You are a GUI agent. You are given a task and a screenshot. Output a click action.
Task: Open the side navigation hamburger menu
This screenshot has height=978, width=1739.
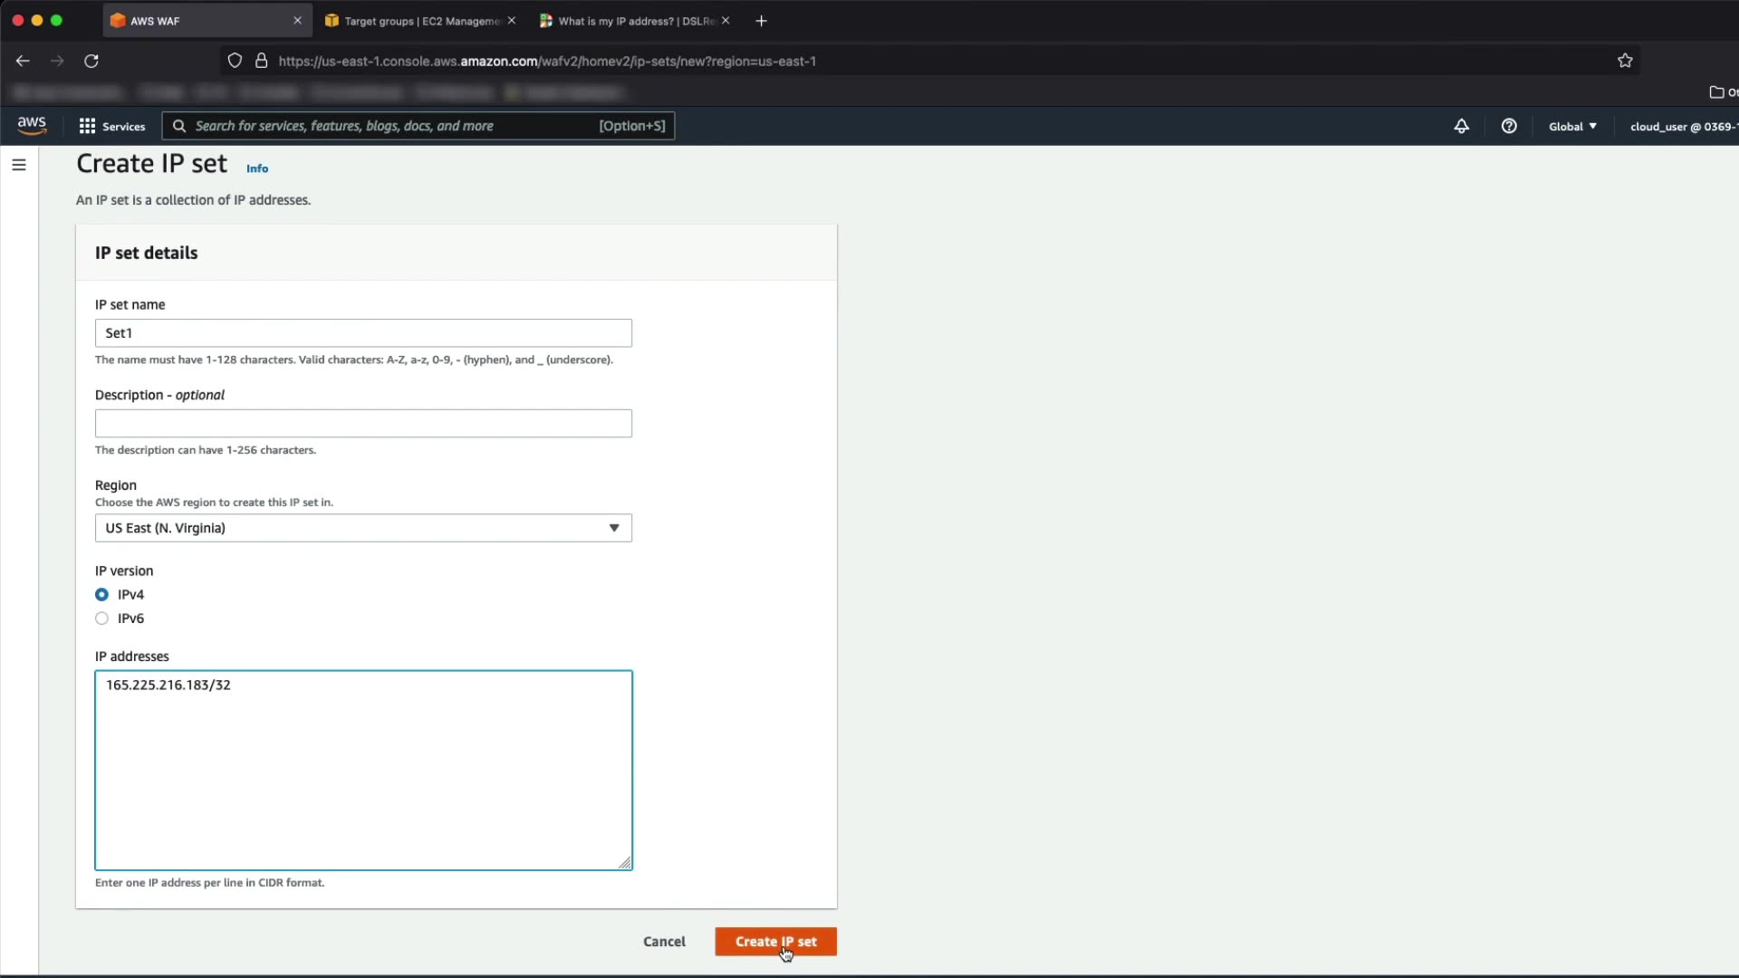[x=19, y=165]
